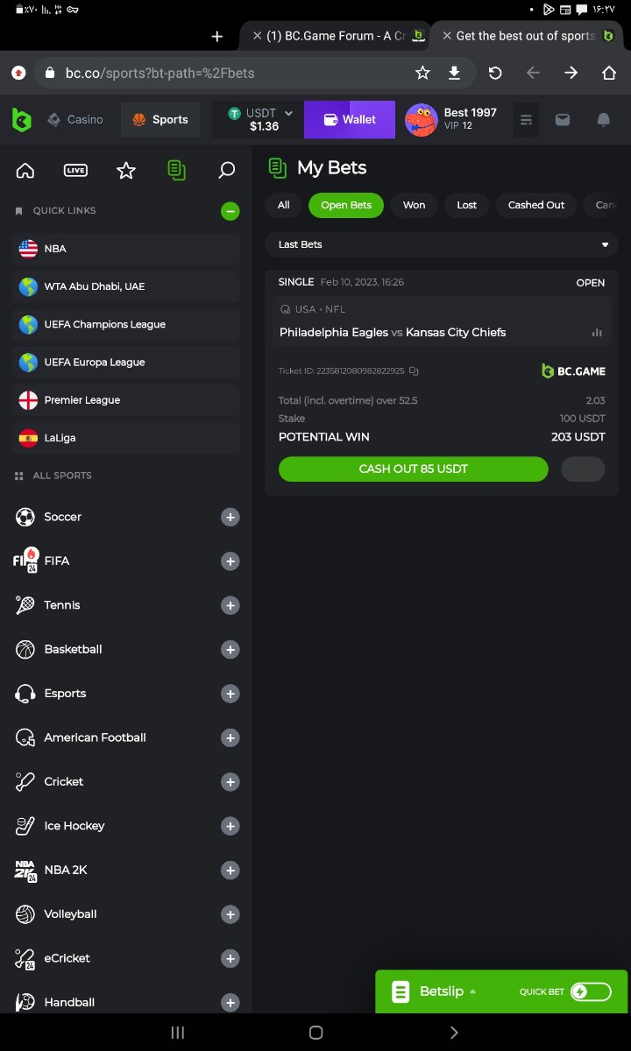
Task: Switch to the Cashed Out tab
Action: coord(535,205)
